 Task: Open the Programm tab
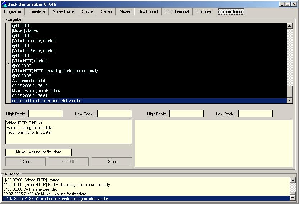click(x=13, y=11)
